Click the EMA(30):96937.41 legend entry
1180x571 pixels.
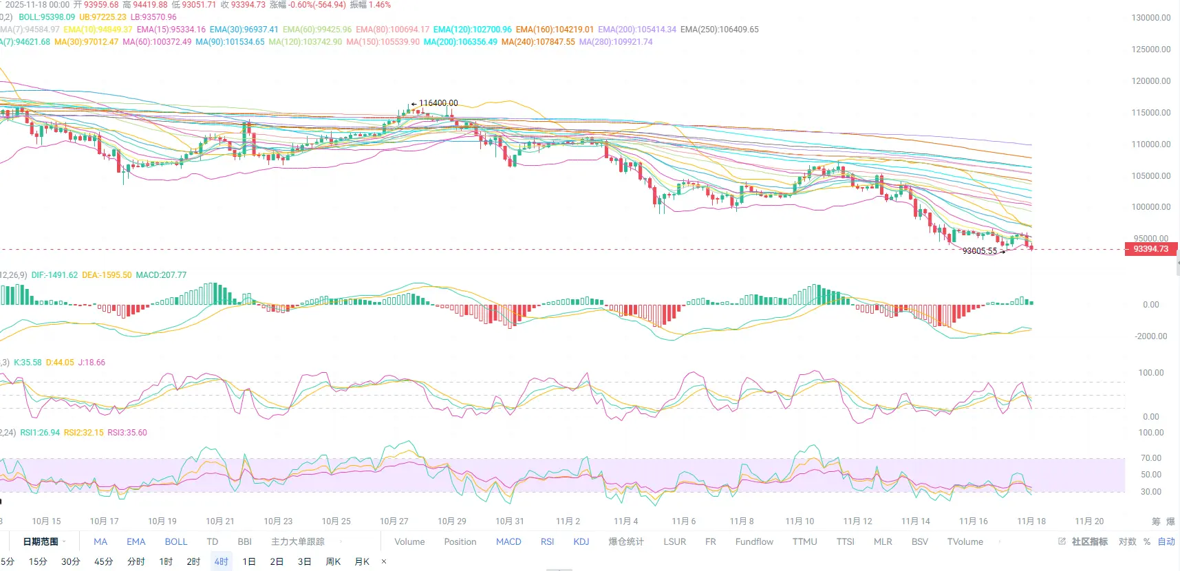click(244, 30)
